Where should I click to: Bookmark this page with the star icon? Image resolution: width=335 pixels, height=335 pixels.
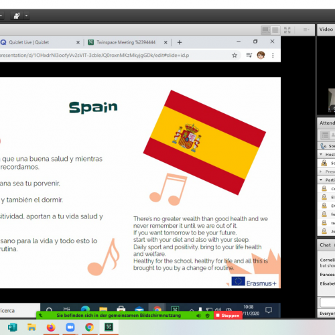coord(234,55)
